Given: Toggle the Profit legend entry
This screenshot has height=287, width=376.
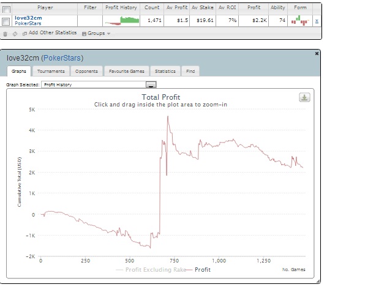Looking at the screenshot, I should coord(198,270).
